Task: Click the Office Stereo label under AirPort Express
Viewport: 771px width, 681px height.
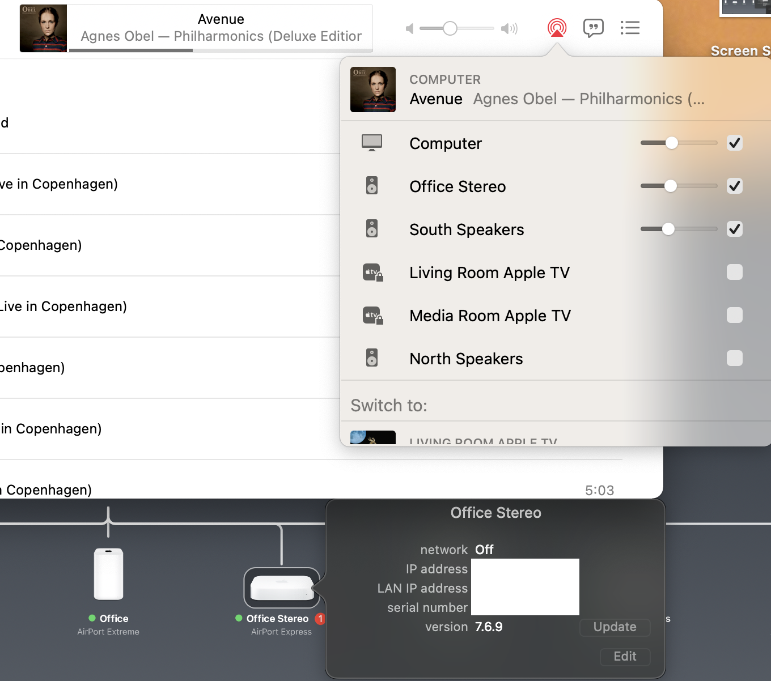Action: (x=277, y=619)
